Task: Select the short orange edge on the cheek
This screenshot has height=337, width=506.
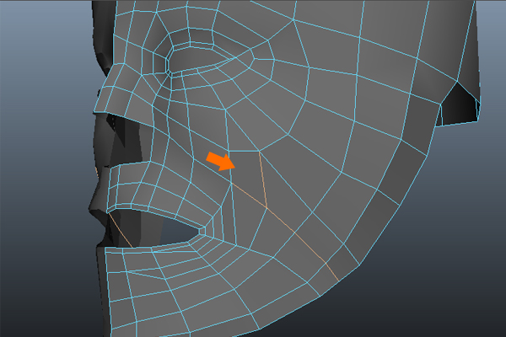Action: pos(263,179)
